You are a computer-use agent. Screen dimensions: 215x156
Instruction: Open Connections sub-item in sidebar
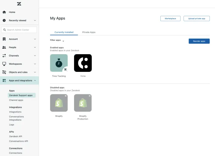coord(16,153)
